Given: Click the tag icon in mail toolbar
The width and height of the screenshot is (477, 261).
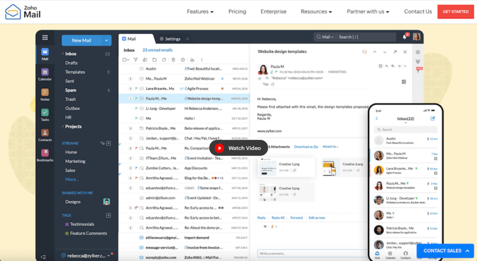Looking at the screenshot, I should (x=164, y=60).
